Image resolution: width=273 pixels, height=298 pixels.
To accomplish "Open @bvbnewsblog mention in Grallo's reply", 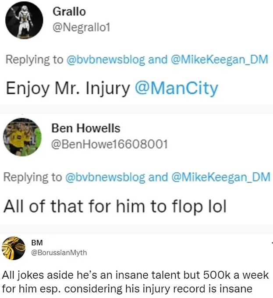I will [105, 60].
